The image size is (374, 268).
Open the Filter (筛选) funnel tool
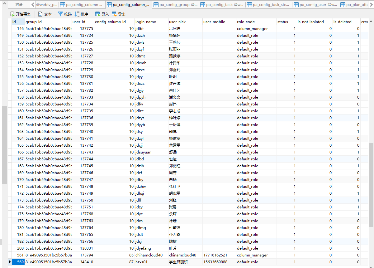(60, 14)
